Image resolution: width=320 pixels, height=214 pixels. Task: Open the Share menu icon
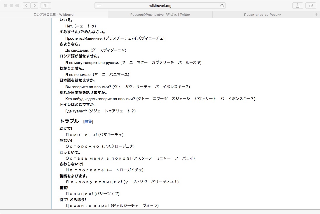[298, 6]
